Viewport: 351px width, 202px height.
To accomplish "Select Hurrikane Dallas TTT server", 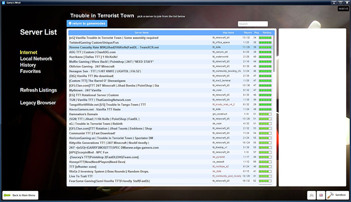I will 170,57.
